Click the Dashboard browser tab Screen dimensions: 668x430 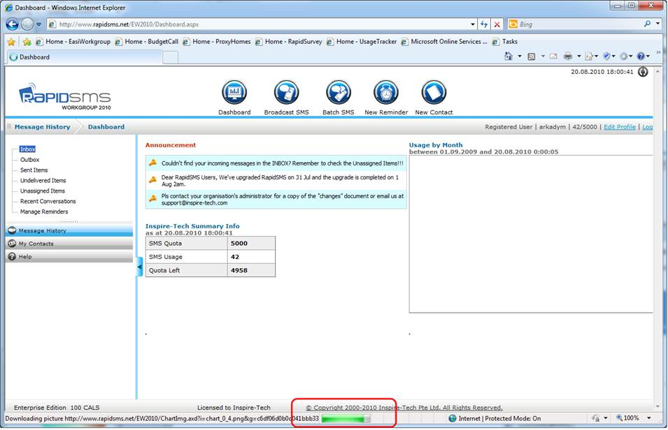[x=85, y=57]
